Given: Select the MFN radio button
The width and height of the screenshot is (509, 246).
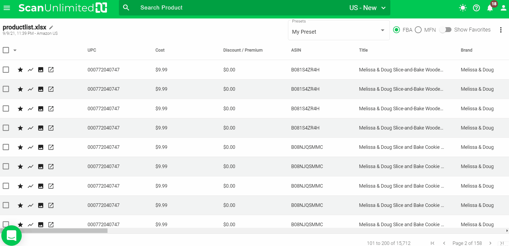Looking at the screenshot, I should coord(418,30).
